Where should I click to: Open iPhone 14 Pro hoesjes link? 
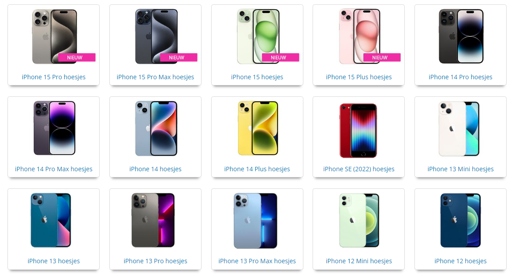point(460,77)
